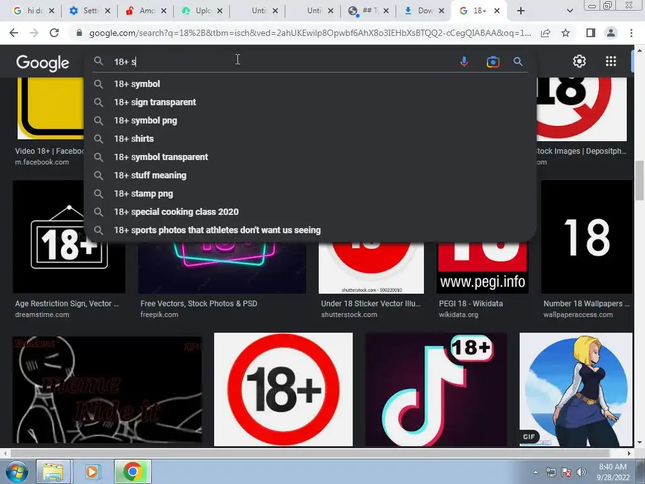Select suggestion '18+ sign transparent'

310,102
